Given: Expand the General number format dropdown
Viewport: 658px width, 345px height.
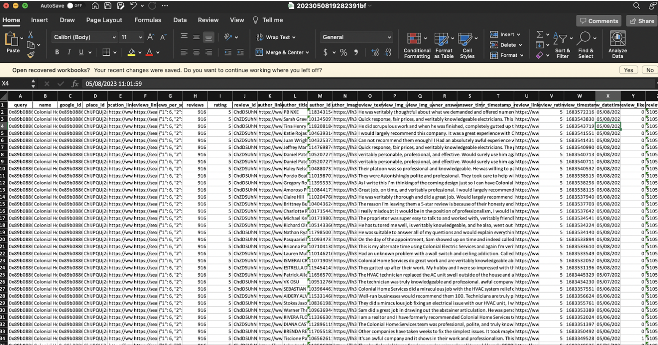Looking at the screenshot, I should (389, 37).
